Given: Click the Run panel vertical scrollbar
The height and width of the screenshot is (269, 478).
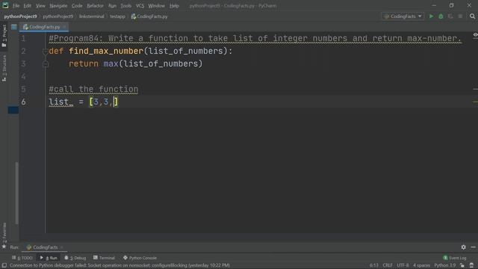Looking at the screenshot, I should coord(16,193).
